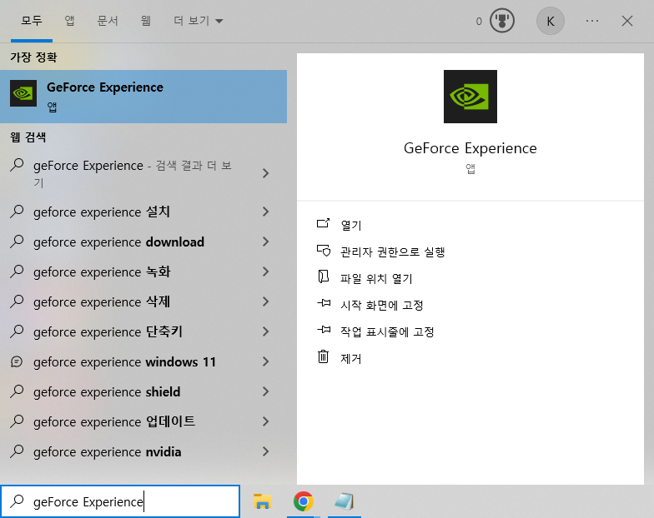Viewport: 654px width, 518px height.
Task: Click the large NVIDIA logo in preview pane
Action: coord(470,97)
